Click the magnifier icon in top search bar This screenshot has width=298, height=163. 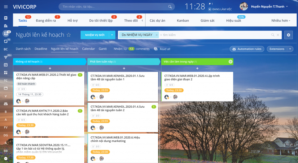(x=170, y=7)
